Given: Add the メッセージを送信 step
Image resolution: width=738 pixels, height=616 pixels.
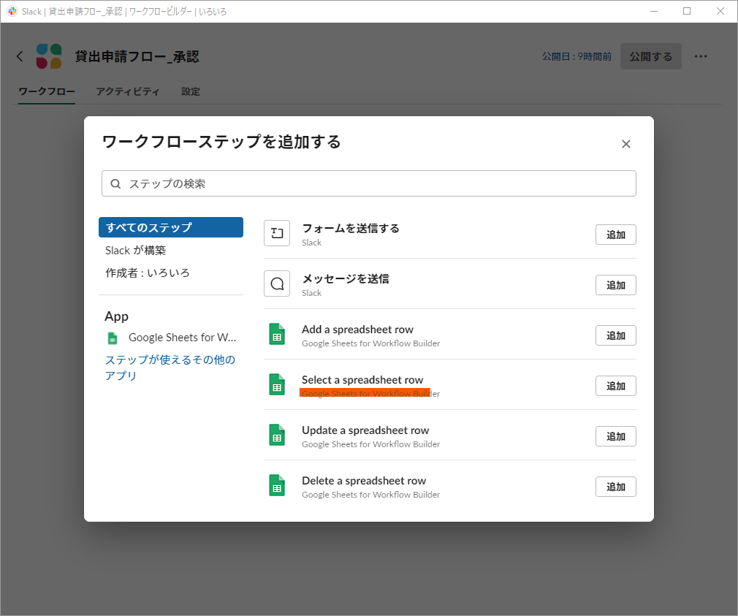Looking at the screenshot, I should click(x=616, y=285).
